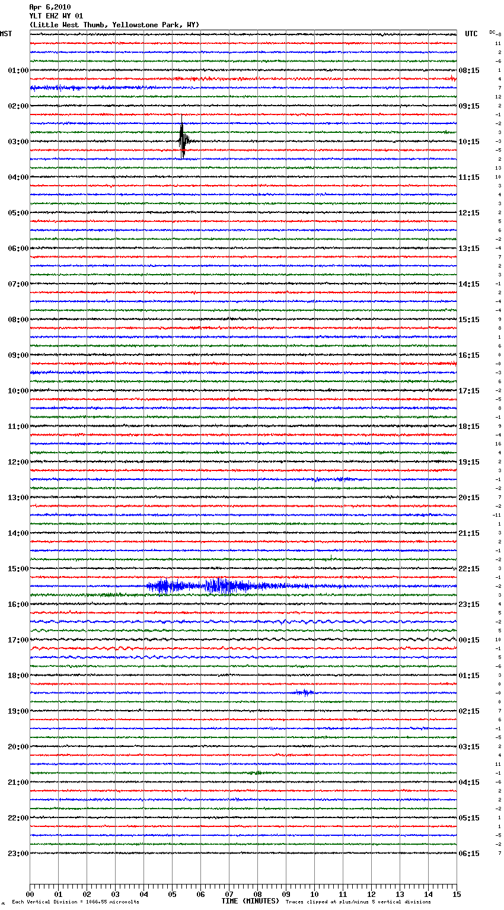Click the '06:15' UTC time label

(469, 854)
